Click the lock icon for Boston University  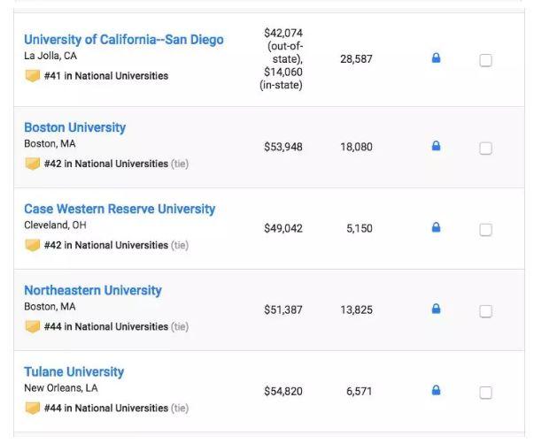pyautogui.click(x=436, y=146)
